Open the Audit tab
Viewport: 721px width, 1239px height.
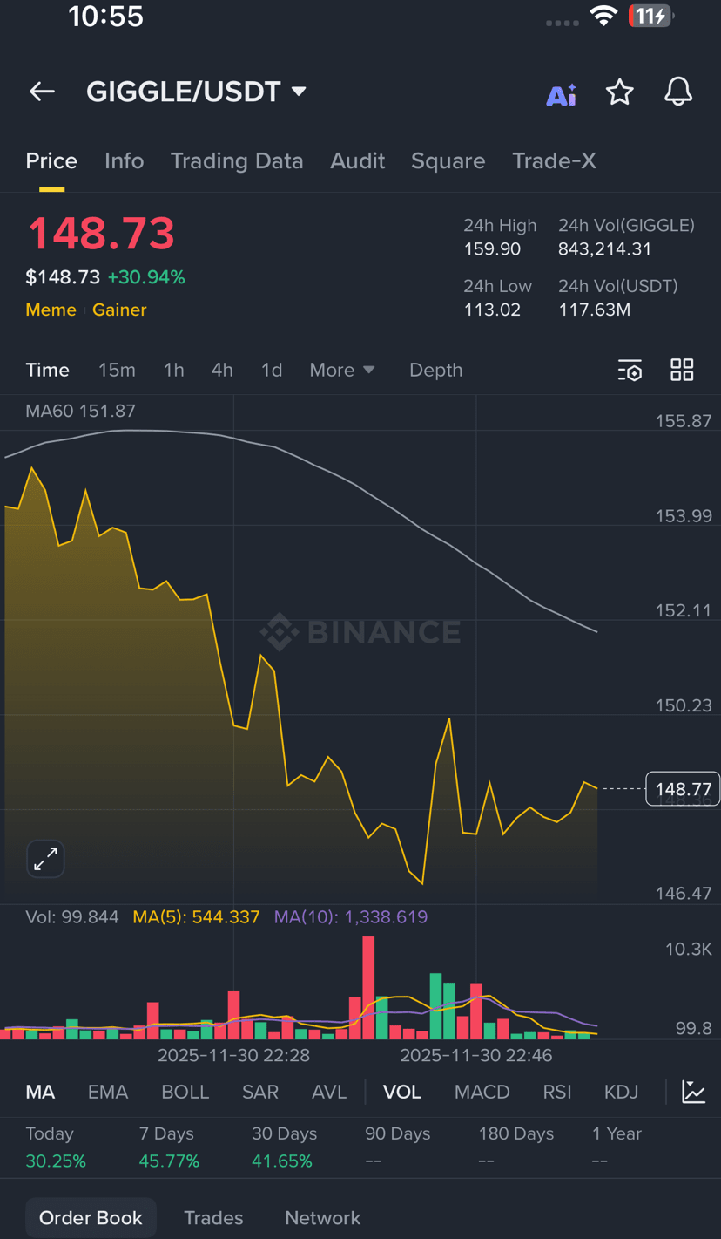[x=358, y=161]
